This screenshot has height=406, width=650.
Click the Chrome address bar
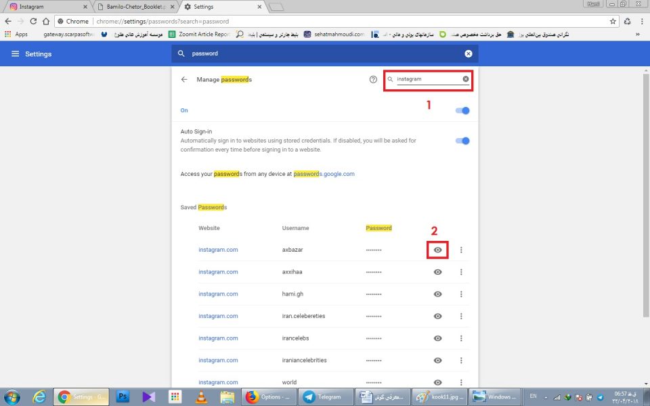click(x=339, y=21)
